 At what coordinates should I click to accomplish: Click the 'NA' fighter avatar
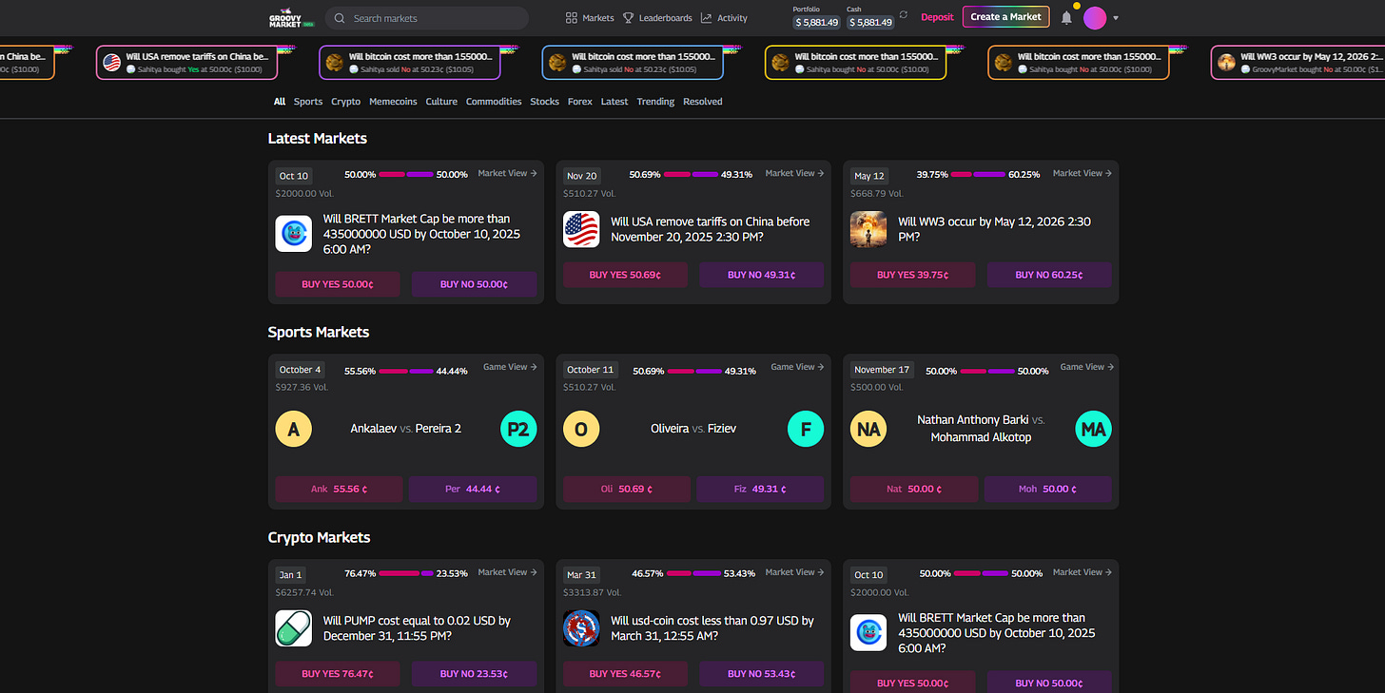coord(868,429)
